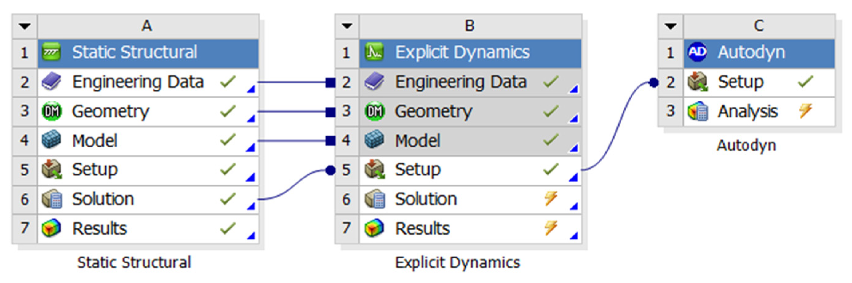Click the Results icon in Explicit Dynamics
Screen dimensions: 852x283
[374, 228]
